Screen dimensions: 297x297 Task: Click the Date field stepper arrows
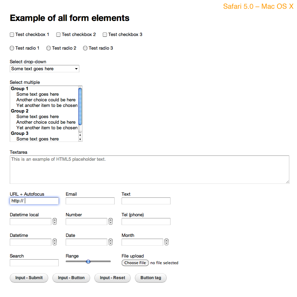(x=110, y=242)
